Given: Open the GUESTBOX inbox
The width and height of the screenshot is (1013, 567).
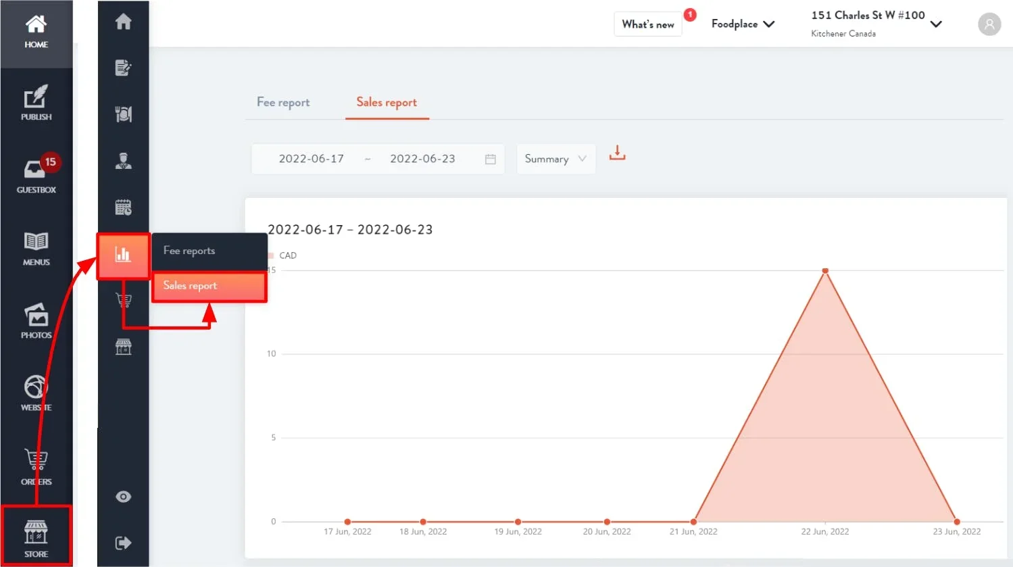Looking at the screenshot, I should coord(36,176).
